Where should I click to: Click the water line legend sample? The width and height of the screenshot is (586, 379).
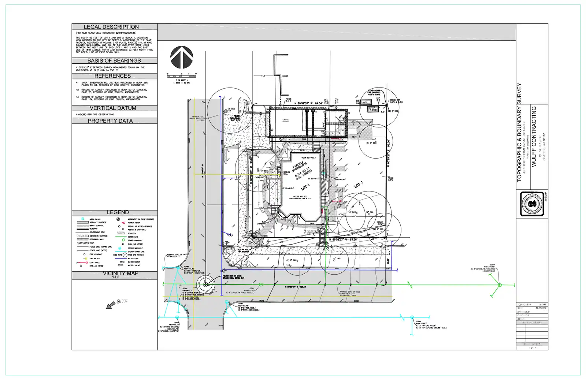click(121, 259)
